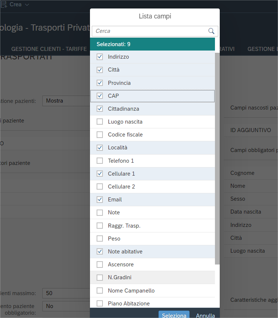This screenshot has width=278, height=318.
Task: Uncheck the Email field checkbox
Action: click(100, 200)
